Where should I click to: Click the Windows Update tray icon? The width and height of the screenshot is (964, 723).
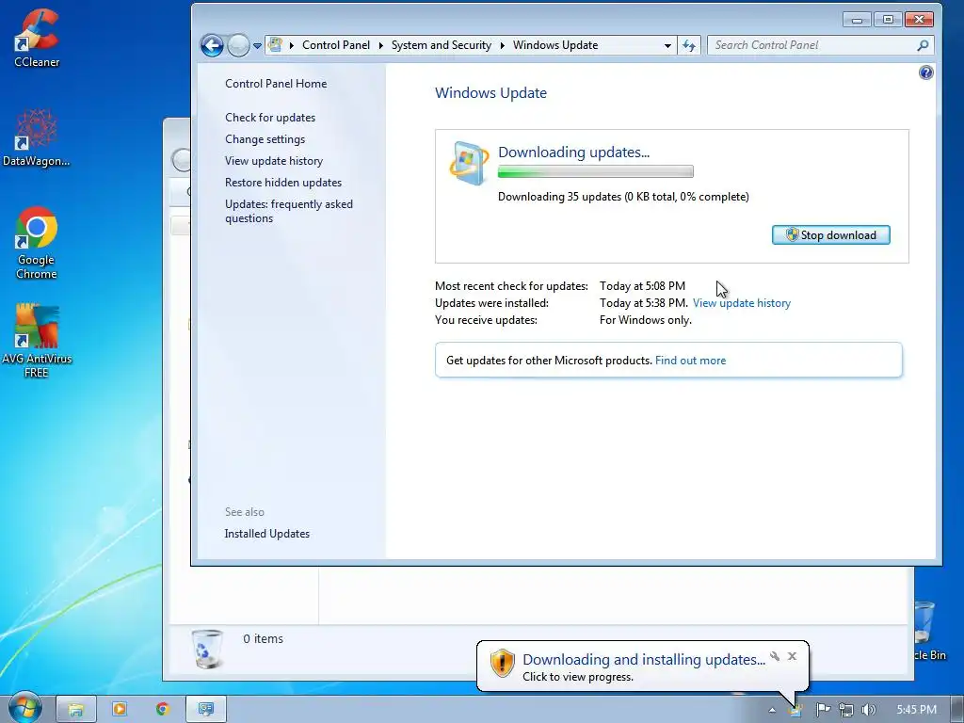click(795, 711)
